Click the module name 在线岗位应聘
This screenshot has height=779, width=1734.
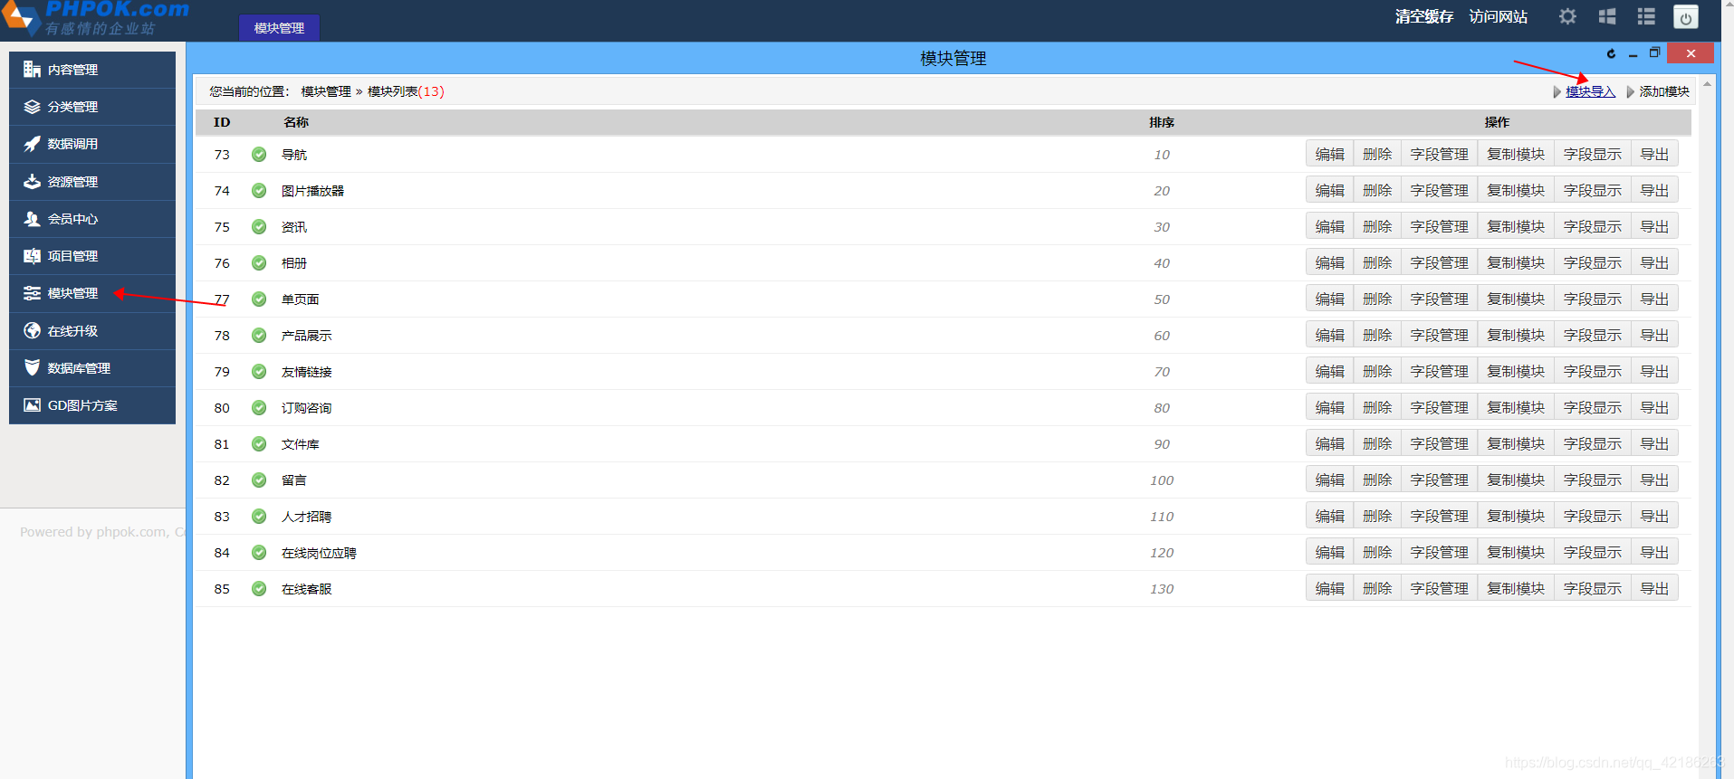[319, 553]
